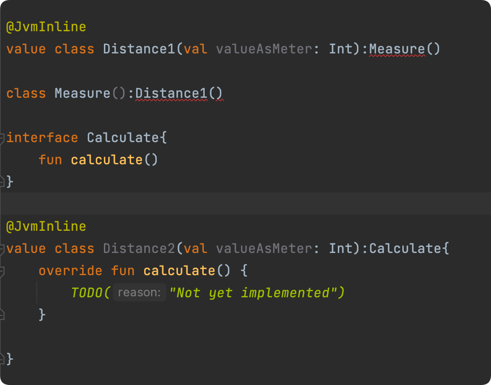Viewport: 491px width, 385px height.
Task: Click the red-underlined Measure supertype reference
Action: click(397, 49)
